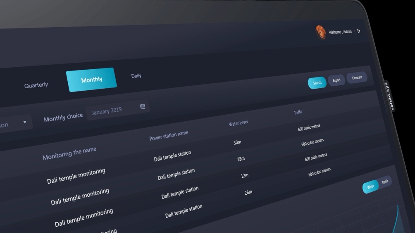Expand the dropdown arrow left of Monthly choice
The image size is (415, 233).
click(x=25, y=122)
